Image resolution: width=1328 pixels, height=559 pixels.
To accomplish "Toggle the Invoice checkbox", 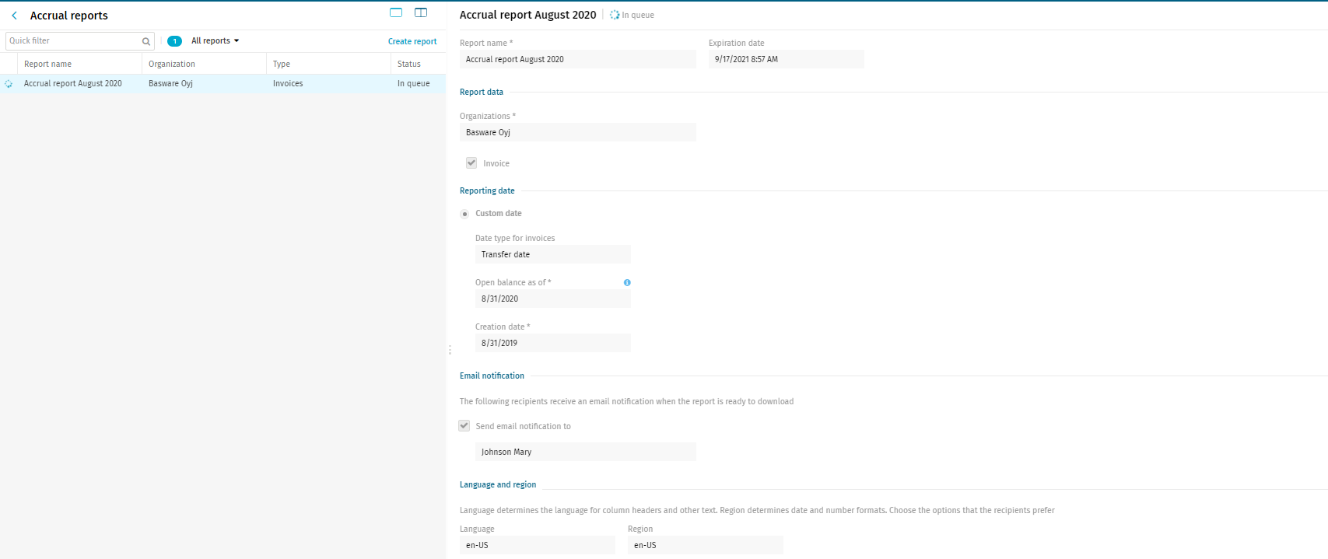I will pyautogui.click(x=471, y=163).
